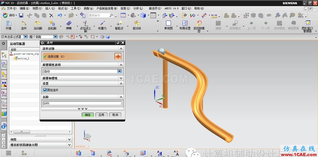
Task: Open 布局设置 (Layout Settings)
Action: (185, 25)
